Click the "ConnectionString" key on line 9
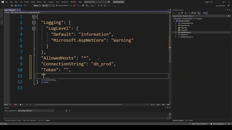 click(64, 64)
